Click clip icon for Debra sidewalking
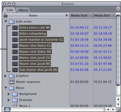121x112 pixels. (15, 34)
